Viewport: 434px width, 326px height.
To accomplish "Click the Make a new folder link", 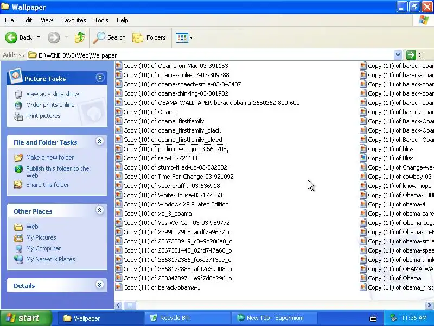I will click(x=50, y=158).
